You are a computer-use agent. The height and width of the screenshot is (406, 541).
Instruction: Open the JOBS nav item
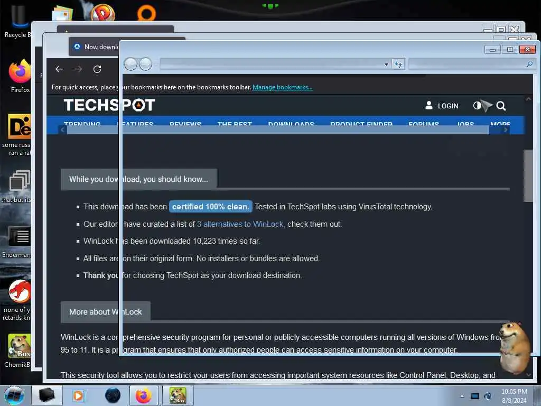465,123
